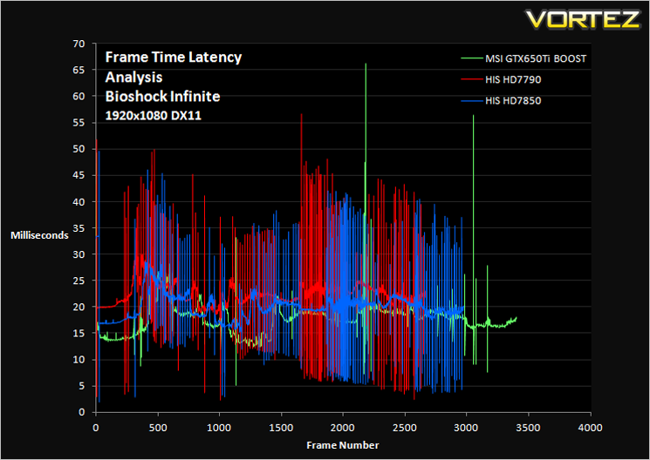Click the green legend line for MSI GTX650Ti
This screenshot has height=460, width=650.
[x=472, y=58]
